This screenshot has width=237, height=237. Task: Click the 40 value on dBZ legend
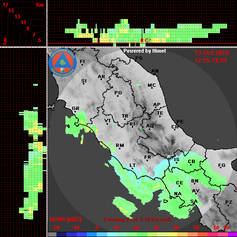(176, 228)
